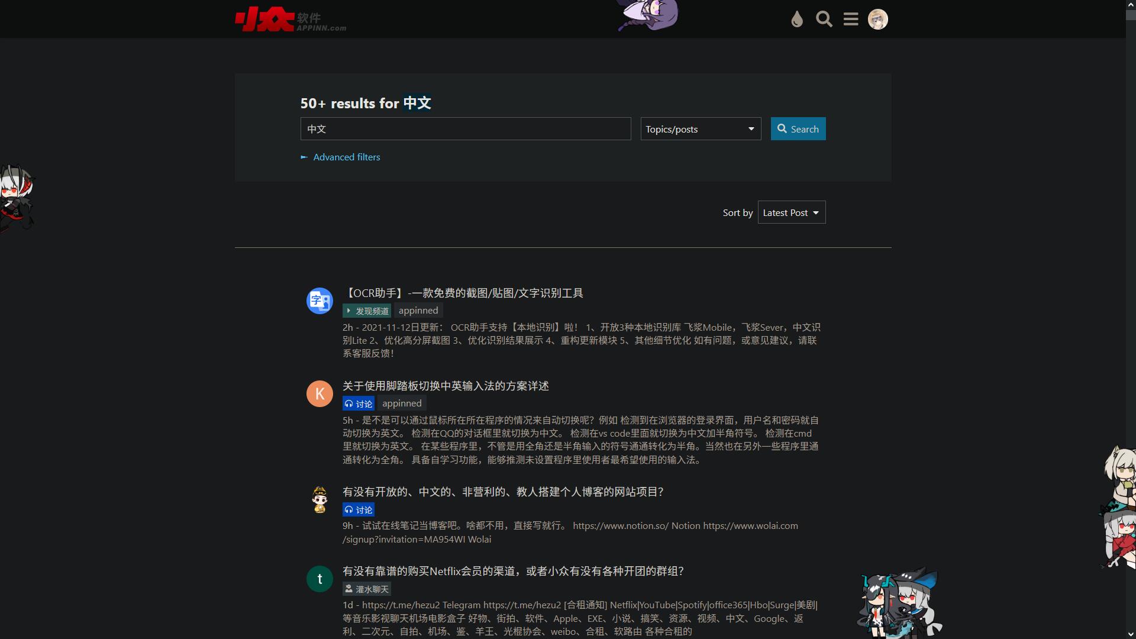Open the OCR助手 topic link
The image size is (1136, 639).
pyautogui.click(x=463, y=293)
